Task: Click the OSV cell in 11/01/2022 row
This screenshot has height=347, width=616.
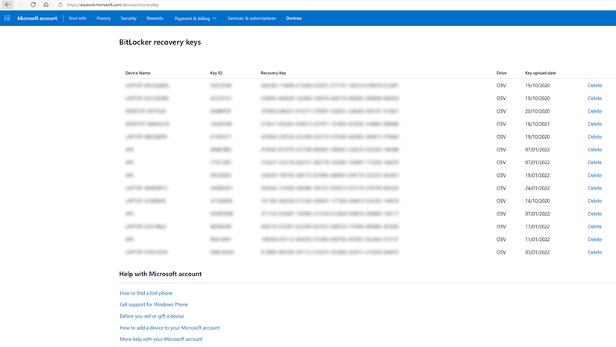Action: (501, 240)
